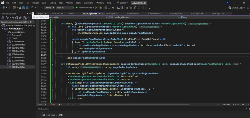Click Collapse All icon in Solution Explorer
This screenshot has width=250, height=118.
click(16, 18)
